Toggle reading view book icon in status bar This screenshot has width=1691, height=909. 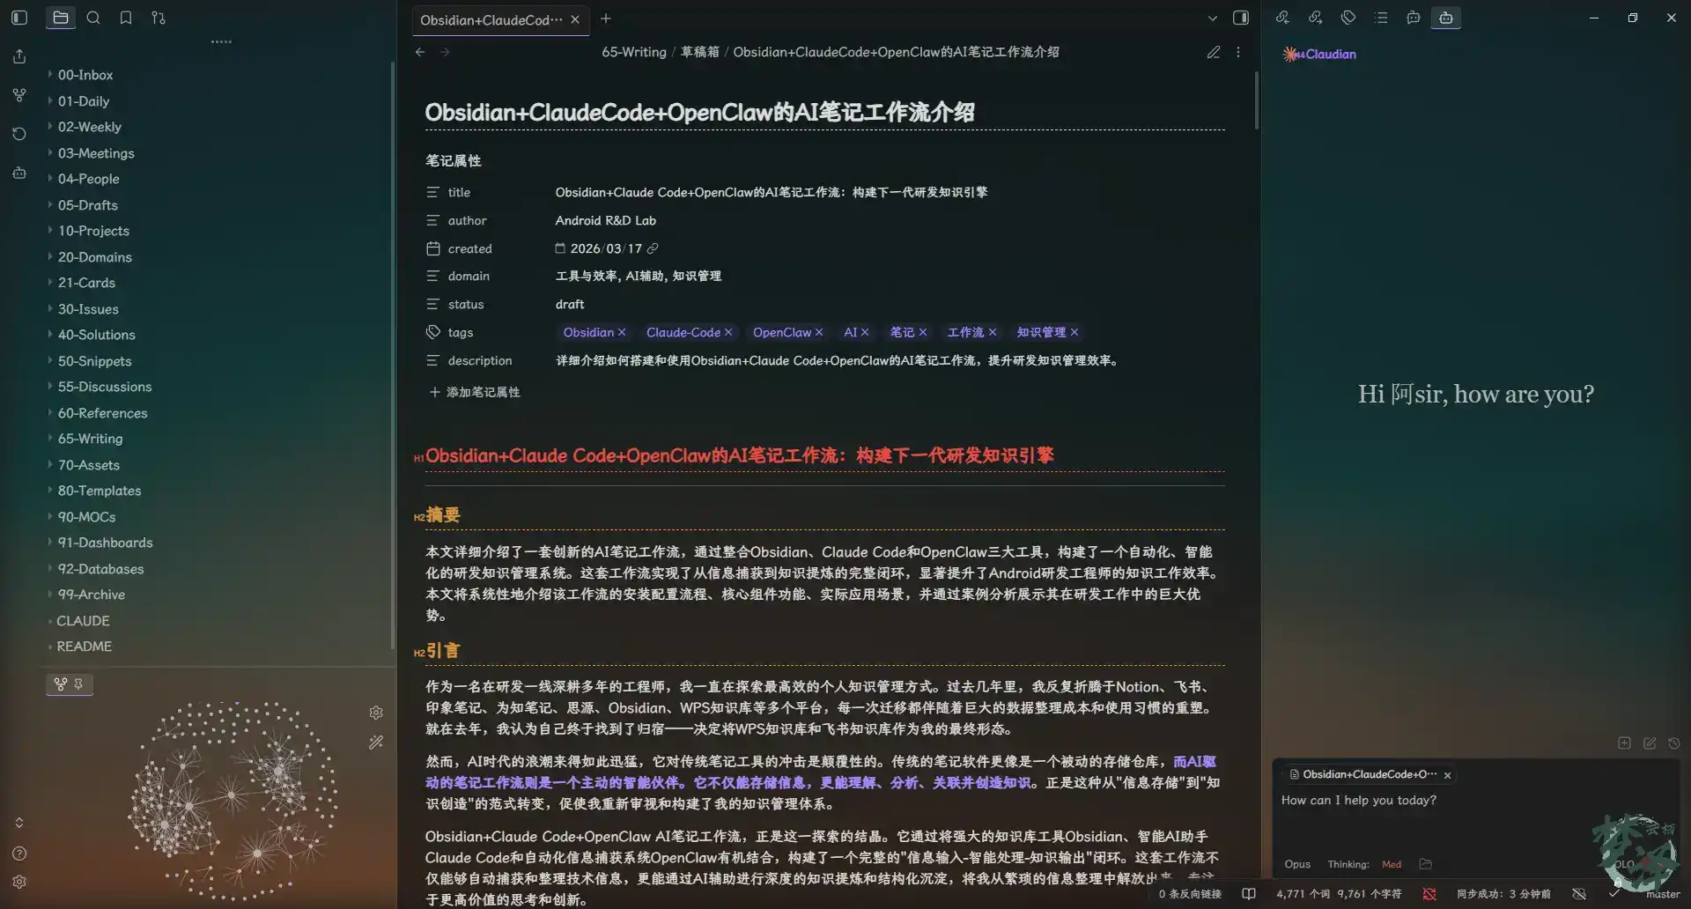(1249, 894)
